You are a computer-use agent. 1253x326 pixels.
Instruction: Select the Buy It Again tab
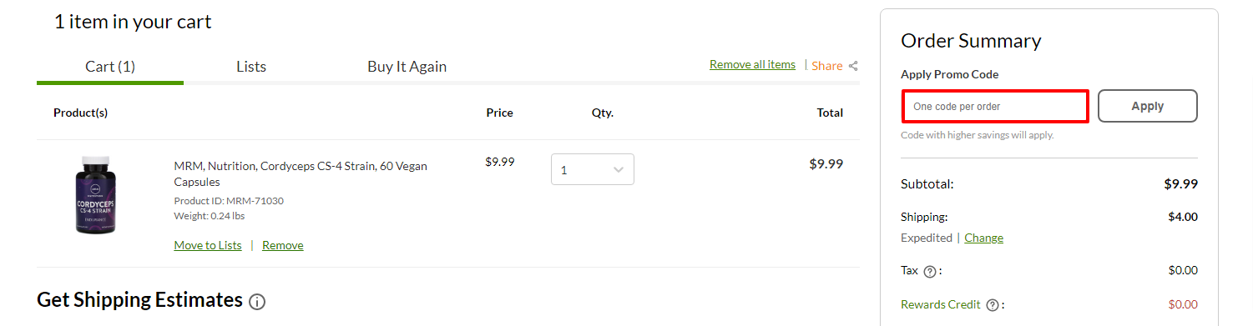click(407, 67)
